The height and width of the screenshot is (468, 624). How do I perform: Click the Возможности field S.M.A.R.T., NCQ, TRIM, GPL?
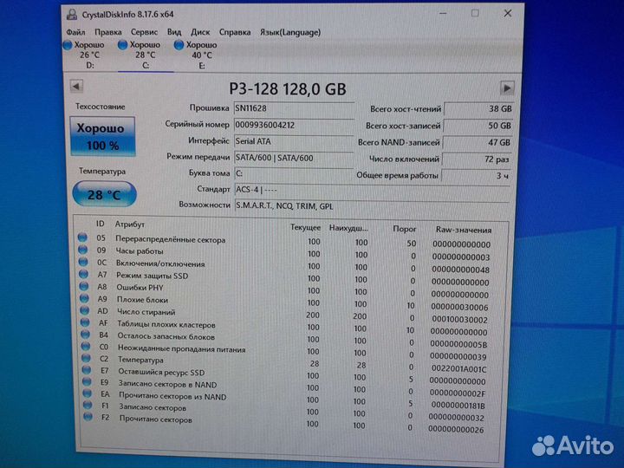coord(372,206)
